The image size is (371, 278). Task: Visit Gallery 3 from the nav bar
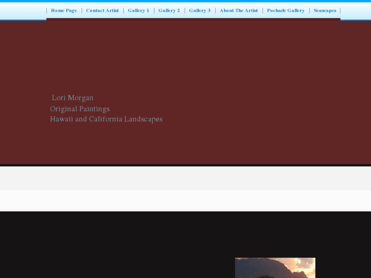(x=200, y=10)
